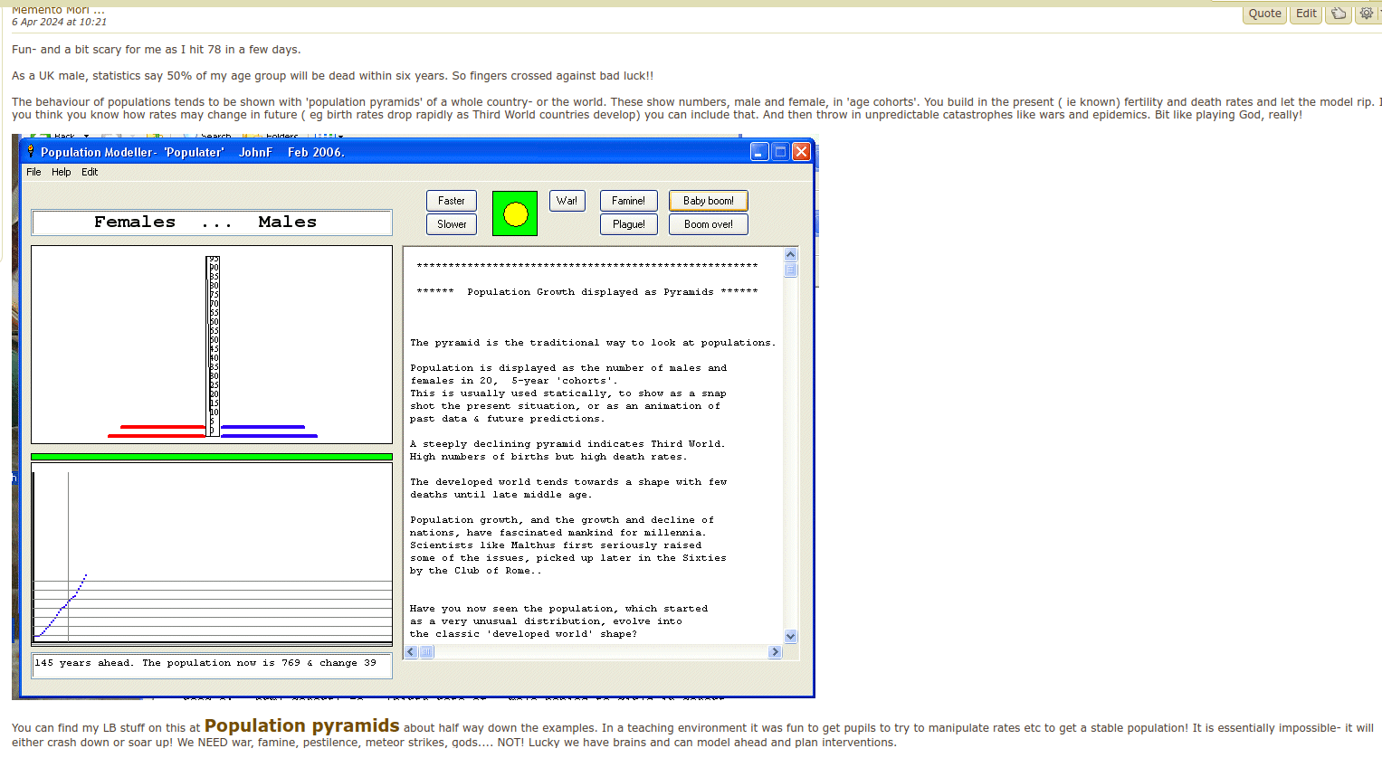Trigger the Famine! event button
The width and height of the screenshot is (1382, 758).
click(628, 201)
